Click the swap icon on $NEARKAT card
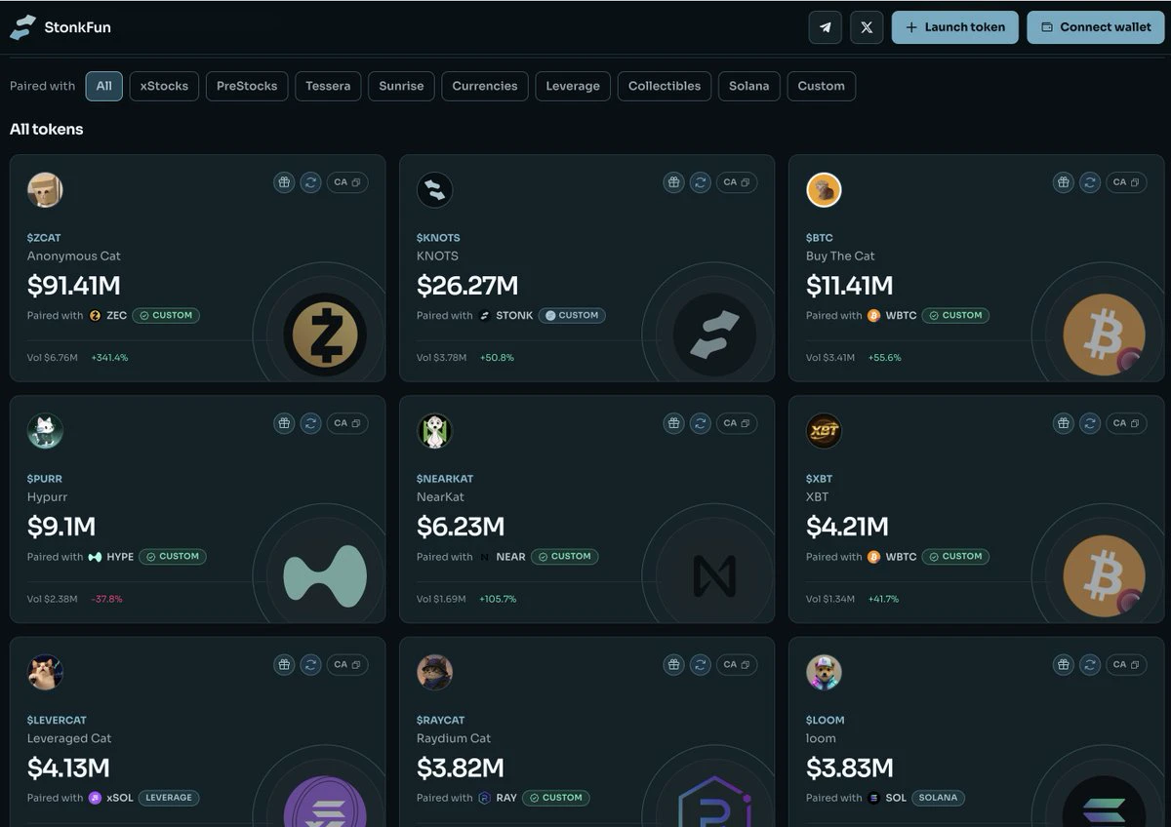The image size is (1171, 827). pos(700,423)
